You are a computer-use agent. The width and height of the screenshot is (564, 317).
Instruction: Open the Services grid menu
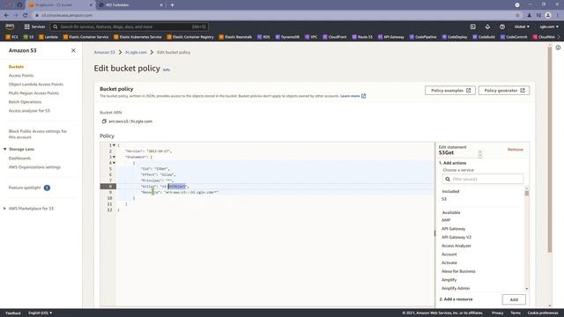(34, 26)
